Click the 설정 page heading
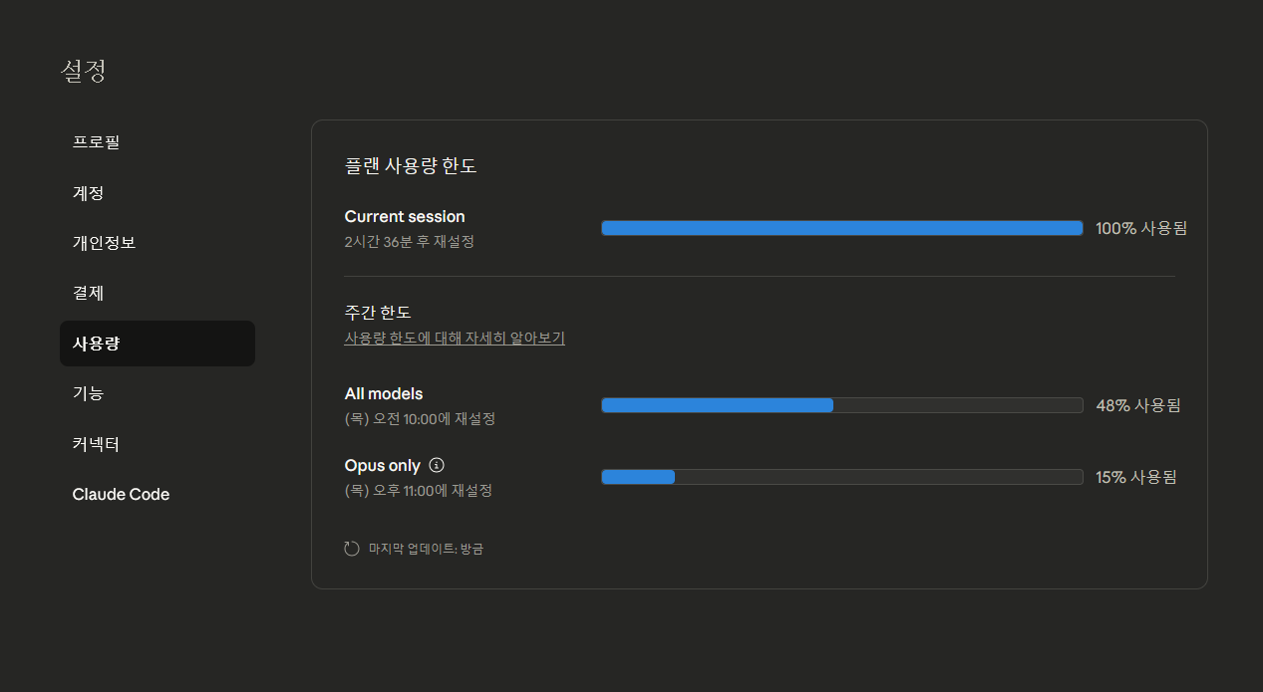Viewport: 1263px width, 692px height. [84, 71]
